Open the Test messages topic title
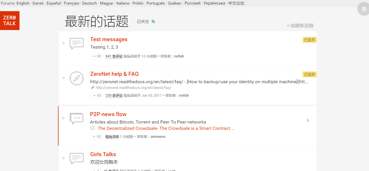Image resolution: width=369 pixels, height=171 pixels. [109, 39]
